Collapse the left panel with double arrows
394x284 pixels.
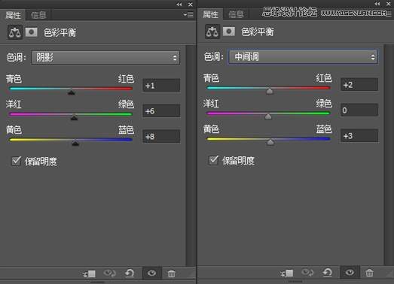click(x=179, y=5)
